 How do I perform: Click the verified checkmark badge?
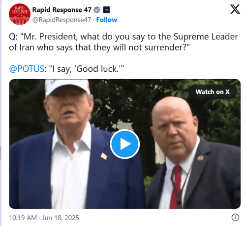pos(97,10)
